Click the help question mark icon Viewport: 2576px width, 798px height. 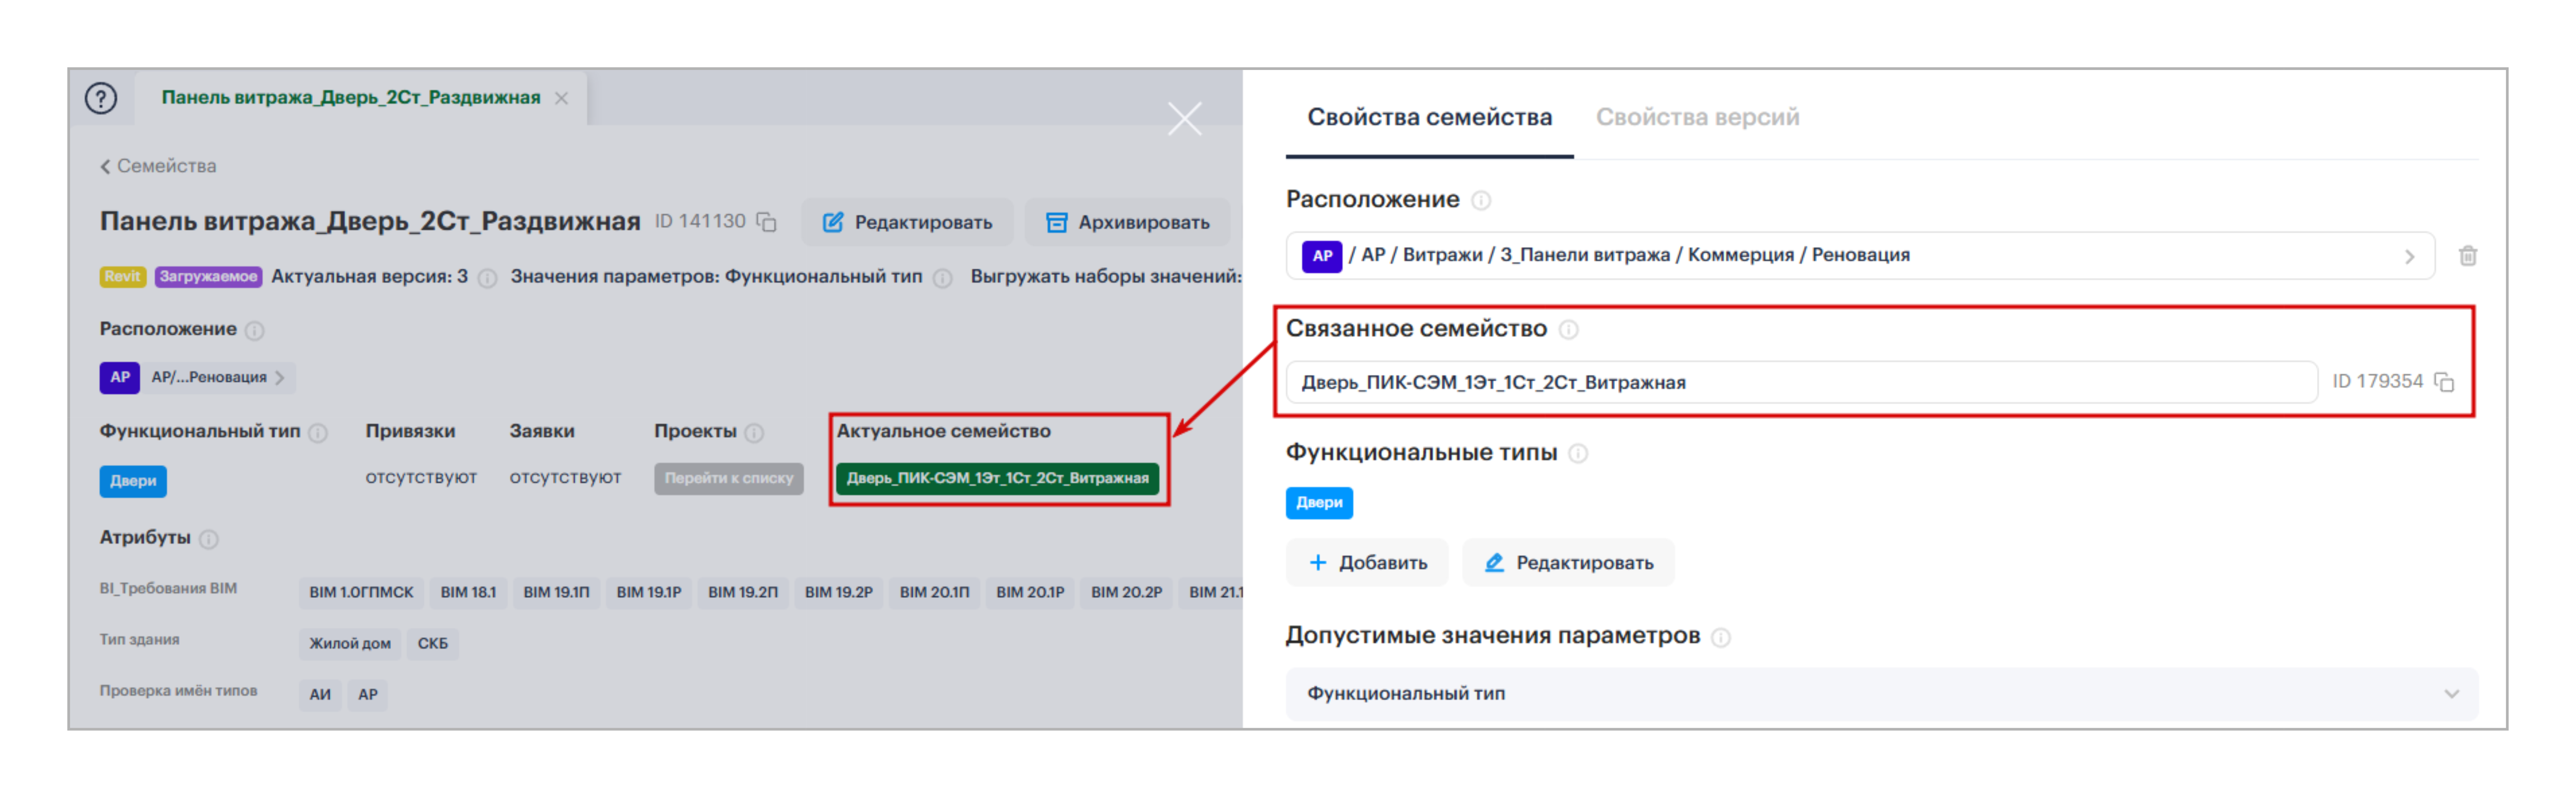click(x=101, y=98)
